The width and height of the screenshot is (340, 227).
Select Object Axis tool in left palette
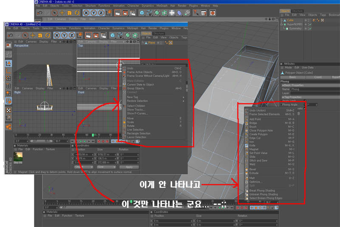pos(8,71)
